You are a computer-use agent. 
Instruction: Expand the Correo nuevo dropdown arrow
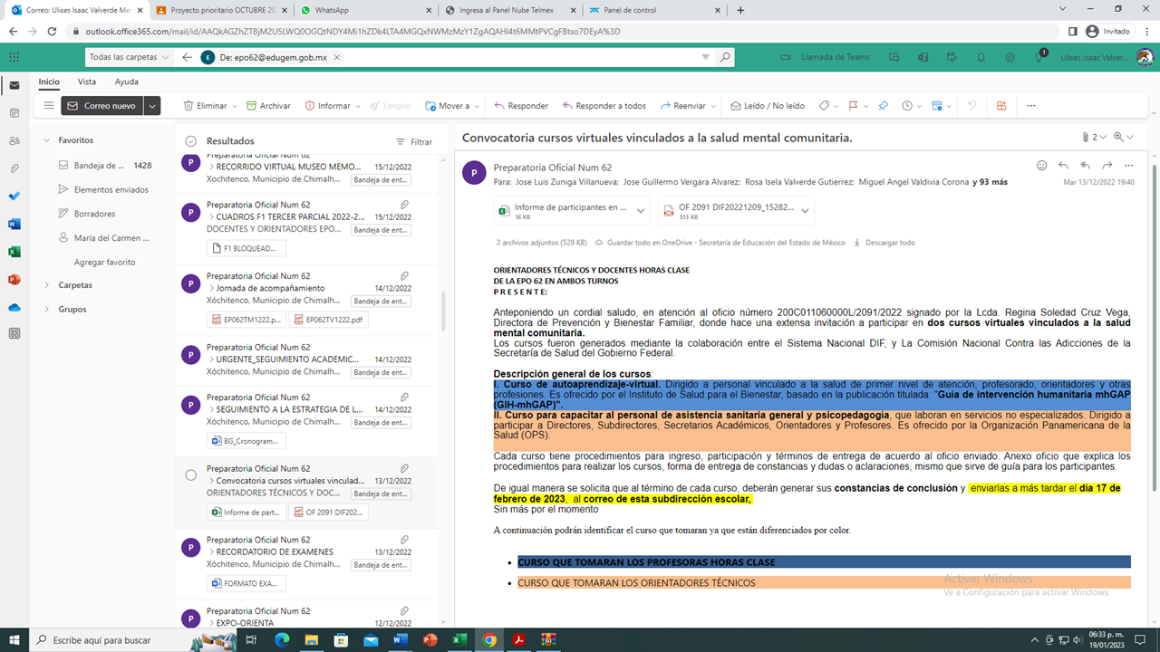click(152, 106)
